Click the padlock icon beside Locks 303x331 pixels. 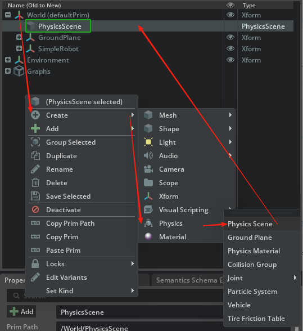[x=35, y=263]
